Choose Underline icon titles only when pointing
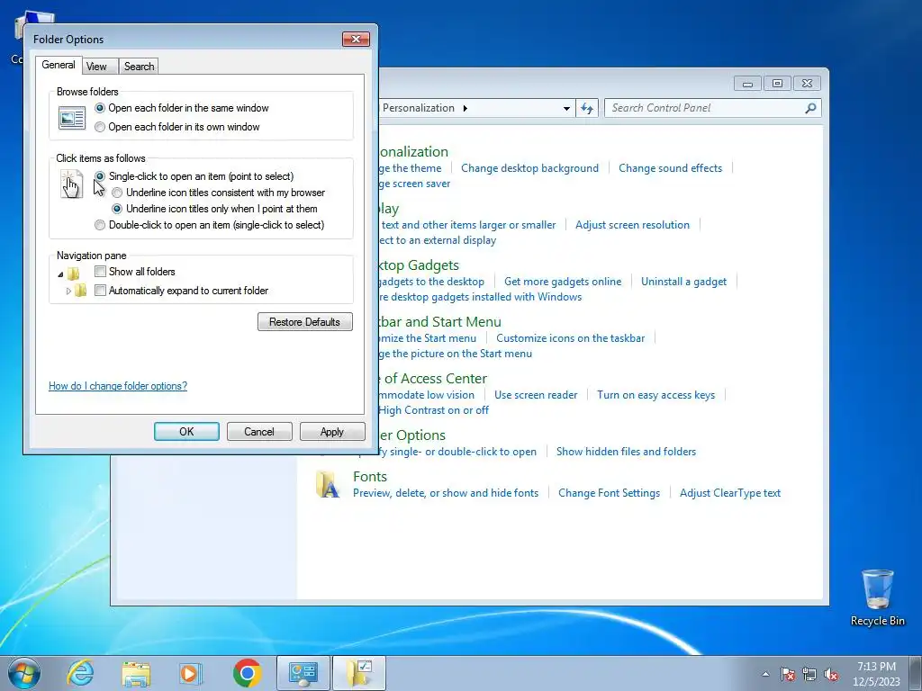Image resolution: width=922 pixels, height=691 pixels. (x=214, y=209)
